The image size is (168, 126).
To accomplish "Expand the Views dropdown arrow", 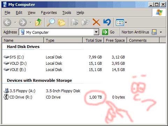I will [x=126, y=22].
